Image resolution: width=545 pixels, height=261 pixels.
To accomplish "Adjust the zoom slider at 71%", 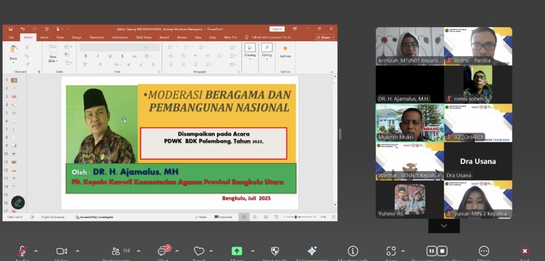I will [296, 216].
